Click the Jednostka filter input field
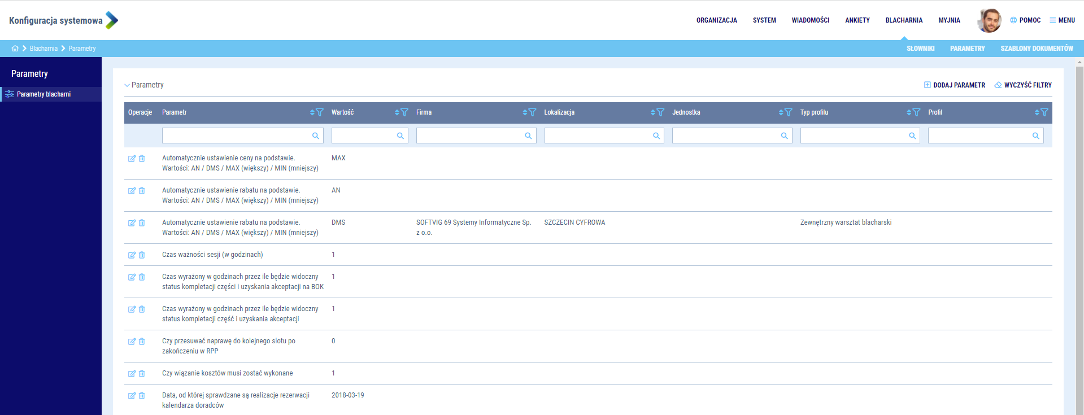The image size is (1084, 415). (725, 136)
